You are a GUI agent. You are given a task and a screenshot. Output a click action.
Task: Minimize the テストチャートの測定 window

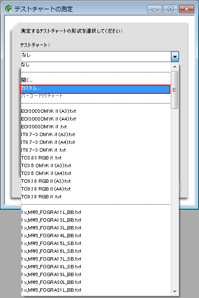154,9
